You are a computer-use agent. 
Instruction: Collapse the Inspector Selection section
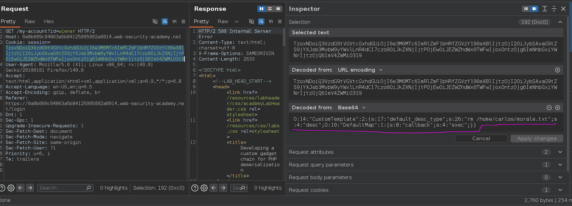(x=560, y=22)
